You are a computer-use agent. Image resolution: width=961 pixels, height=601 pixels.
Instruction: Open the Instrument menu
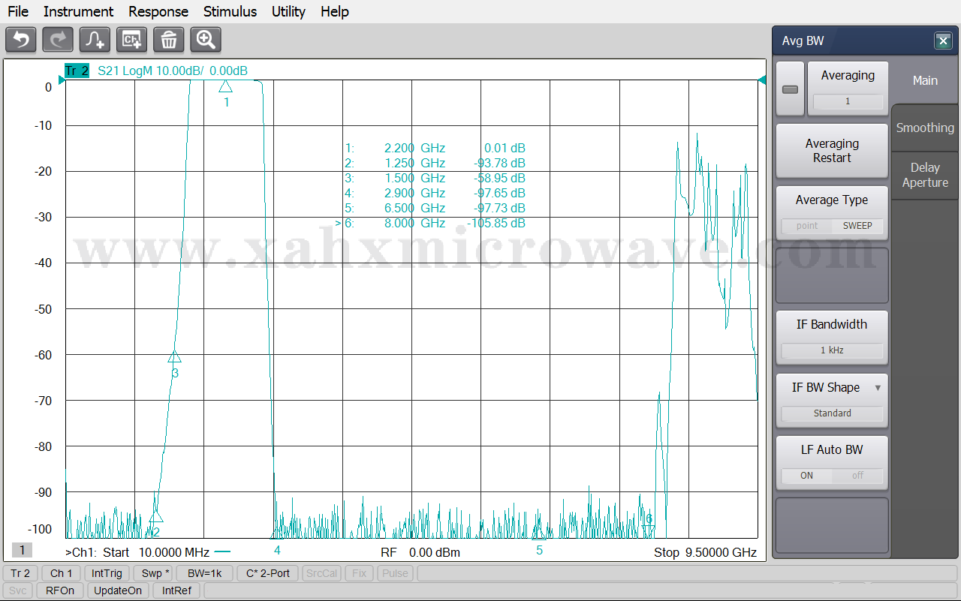click(x=78, y=11)
